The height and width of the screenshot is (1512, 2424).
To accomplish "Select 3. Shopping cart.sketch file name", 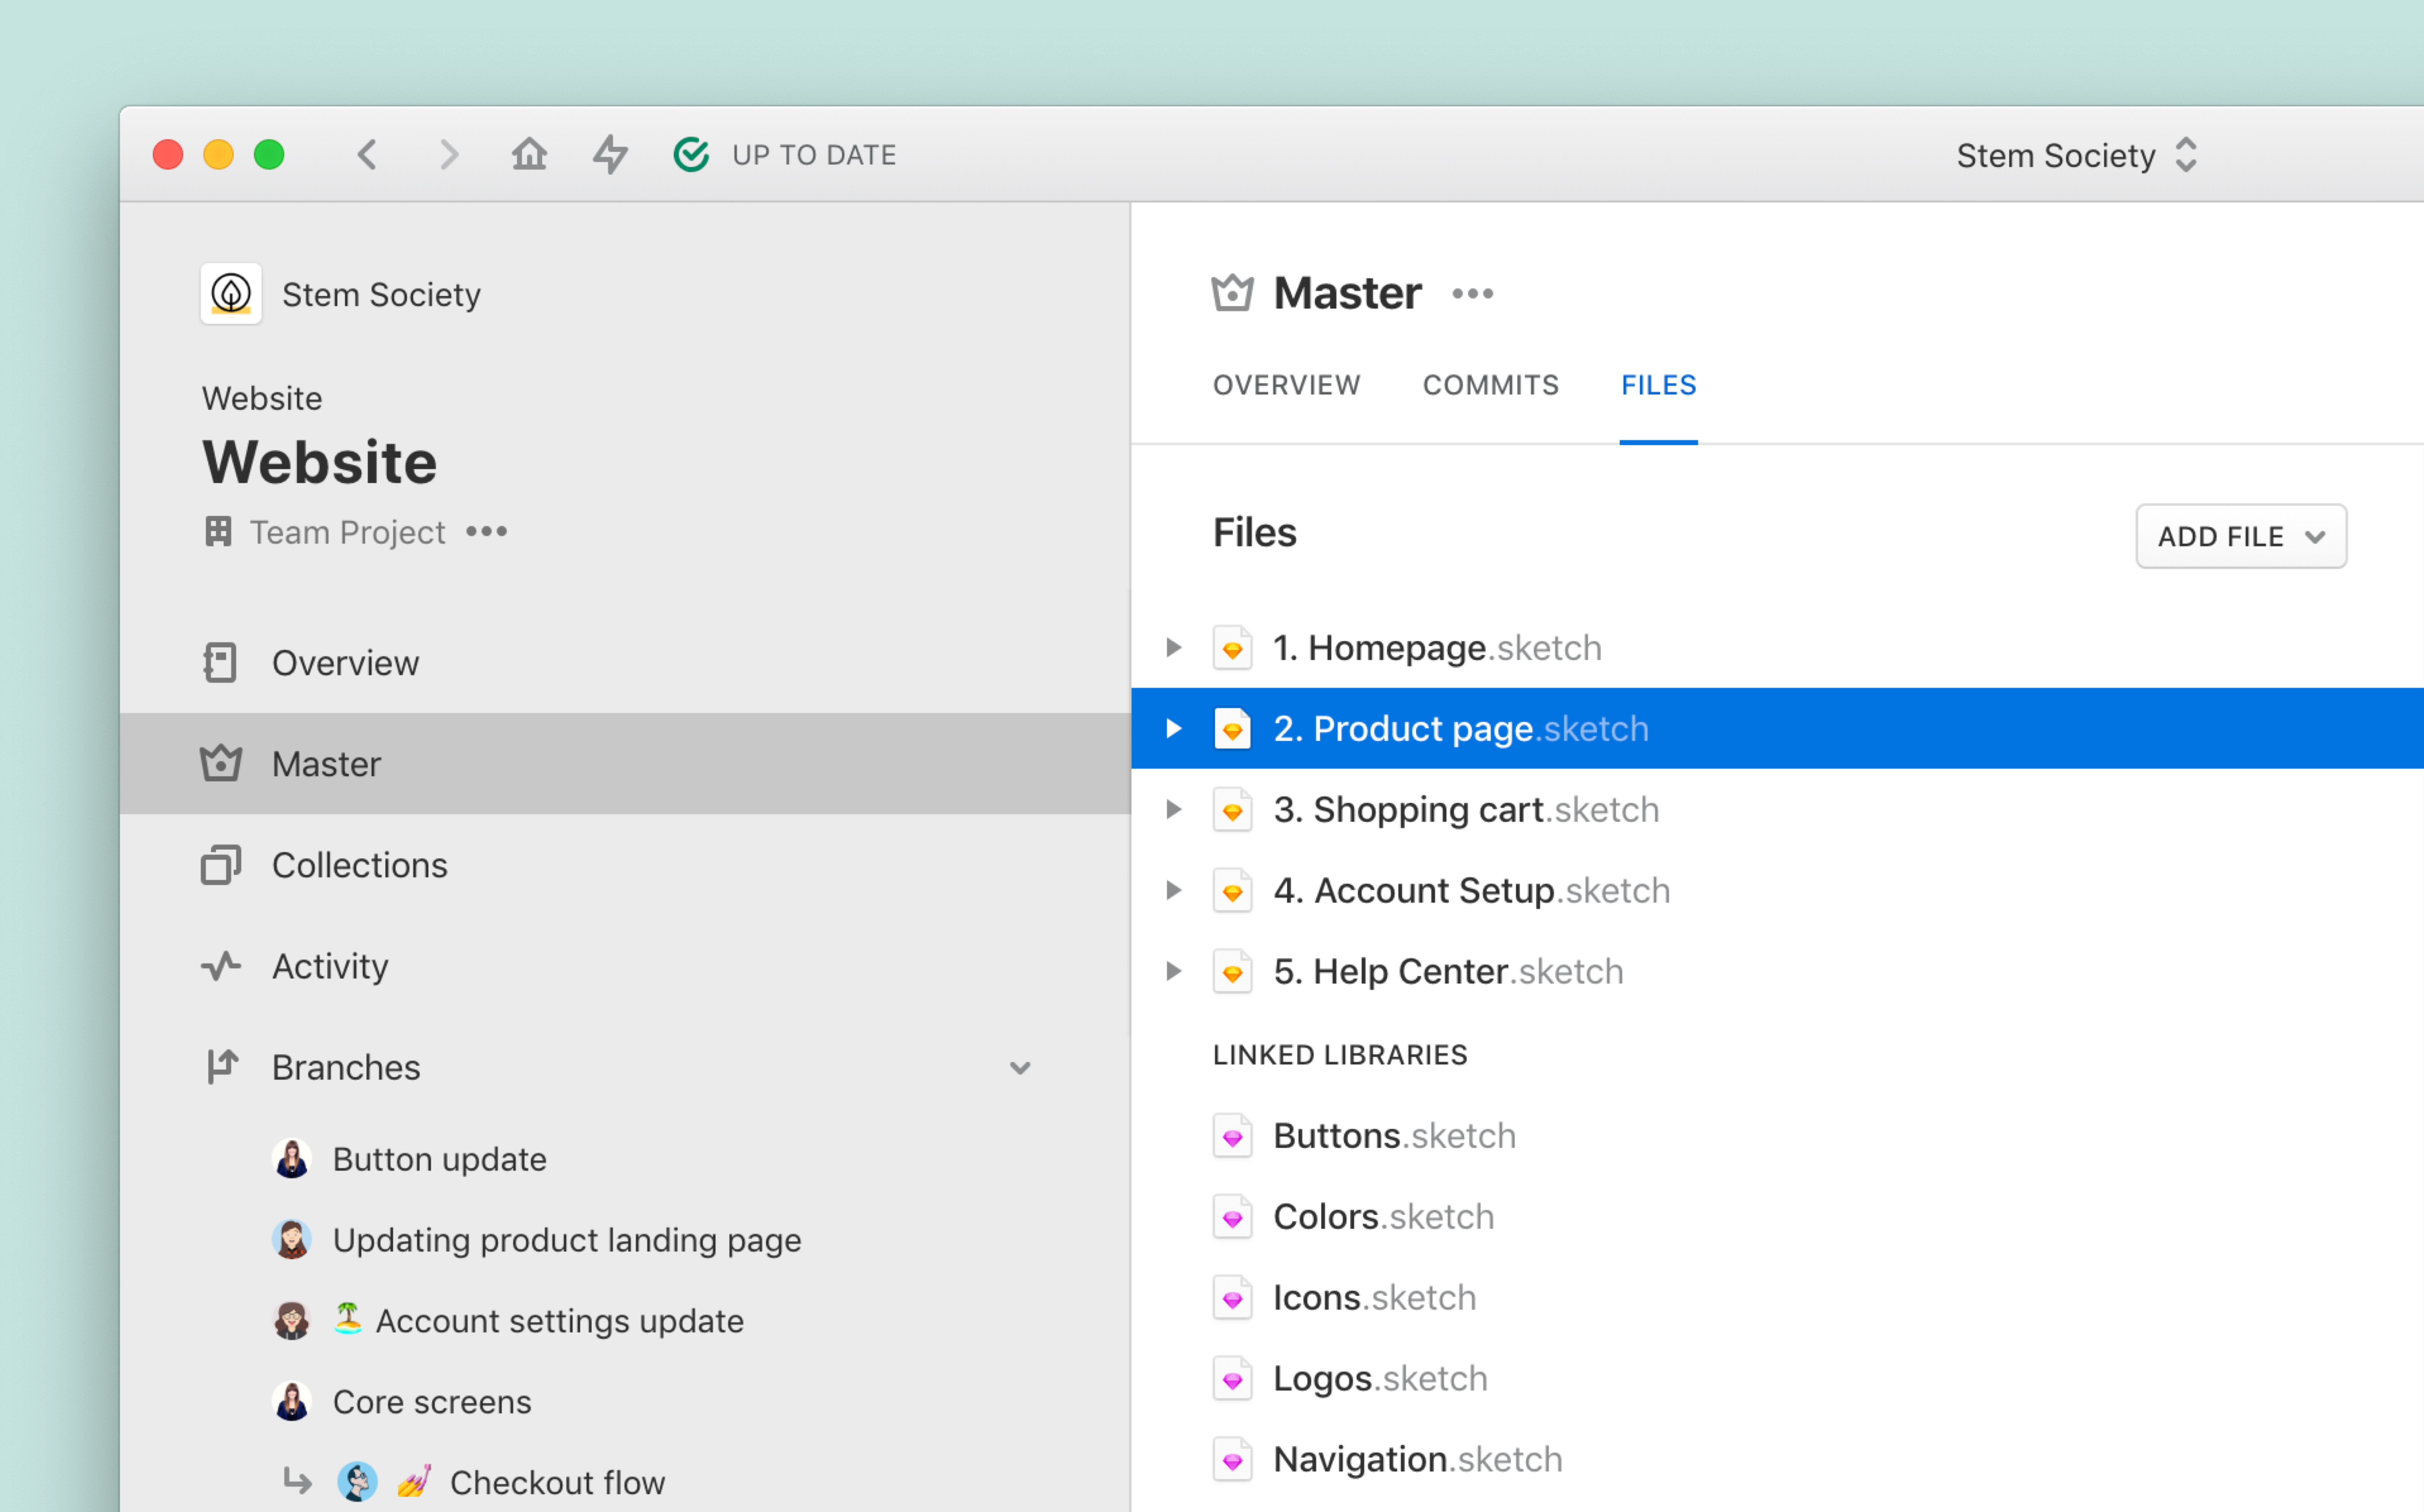I will [x=1467, y=810].
